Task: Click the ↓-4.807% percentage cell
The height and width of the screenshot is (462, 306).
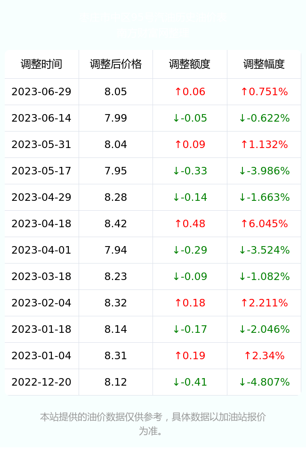Action: [x=264, y=382]
